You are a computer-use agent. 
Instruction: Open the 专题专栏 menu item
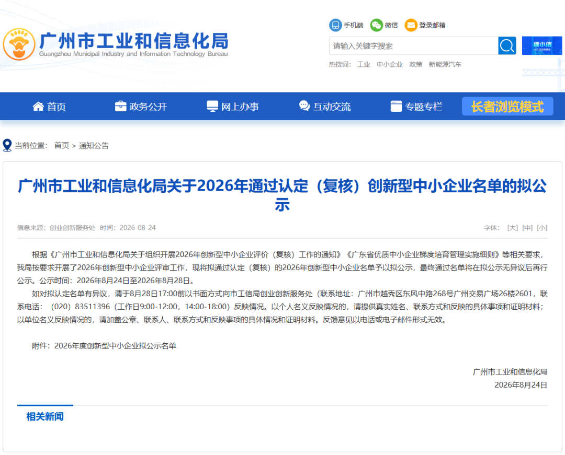coord(416,107)
